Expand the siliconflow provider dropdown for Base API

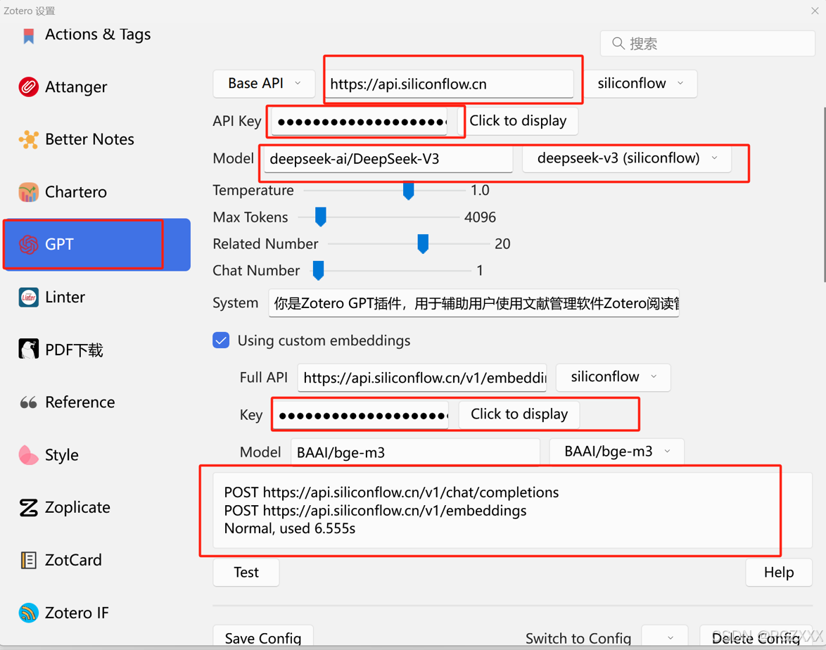tap(640, 84)
